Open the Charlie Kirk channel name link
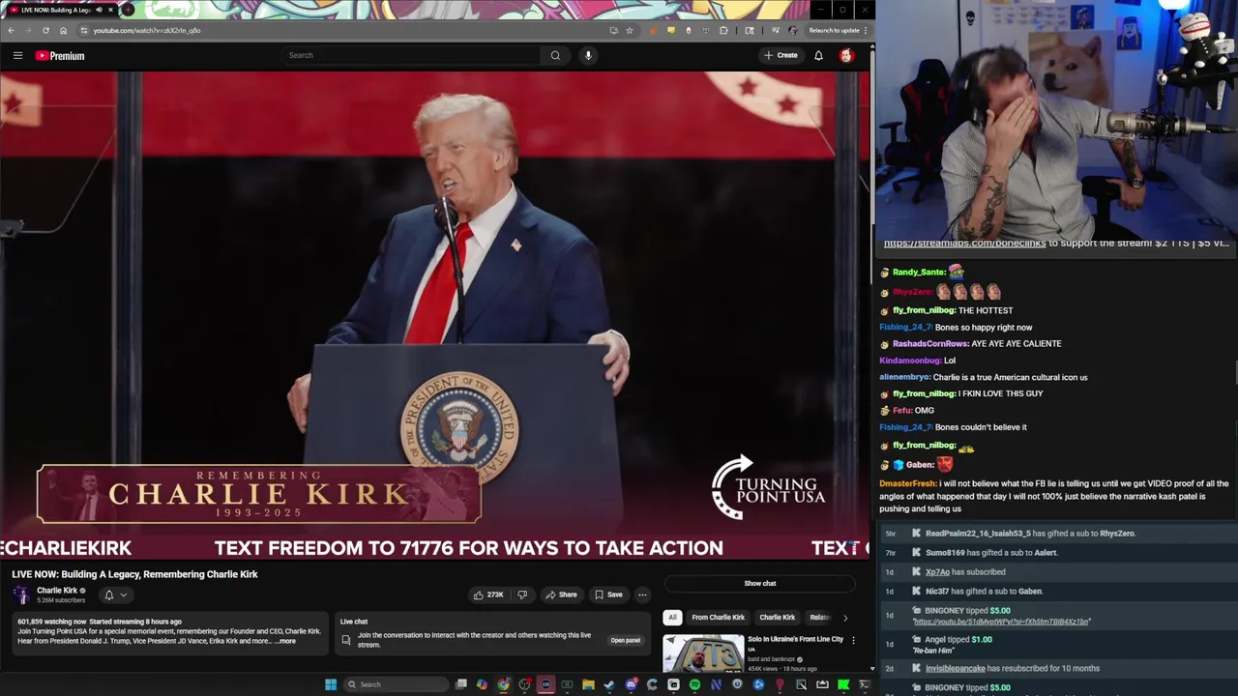Image resolution: width=1238 pixels, height=696 pixels. [57, 590]
